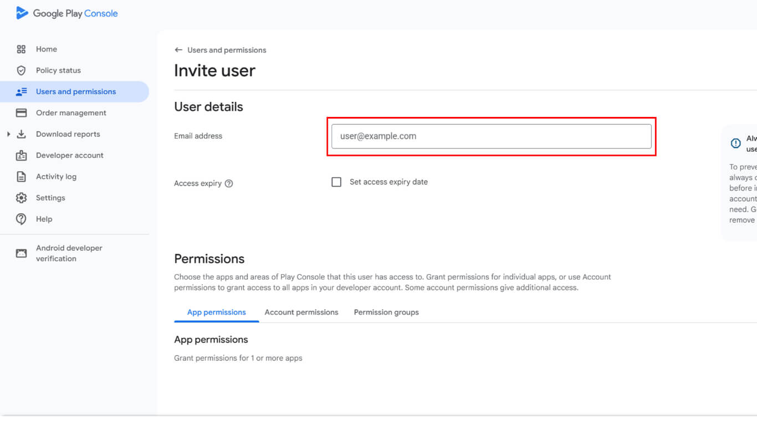The width and height of the screenshot is (757, 426).
Task: Click the Developer account badge icon
Action: [x=21, y=156]
